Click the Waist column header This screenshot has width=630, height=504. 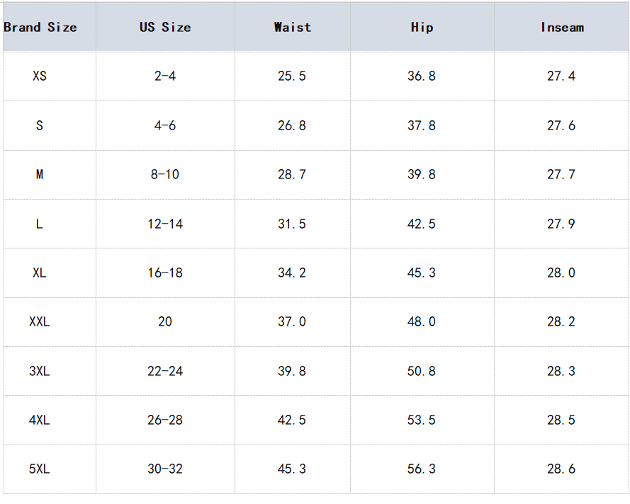292,28
